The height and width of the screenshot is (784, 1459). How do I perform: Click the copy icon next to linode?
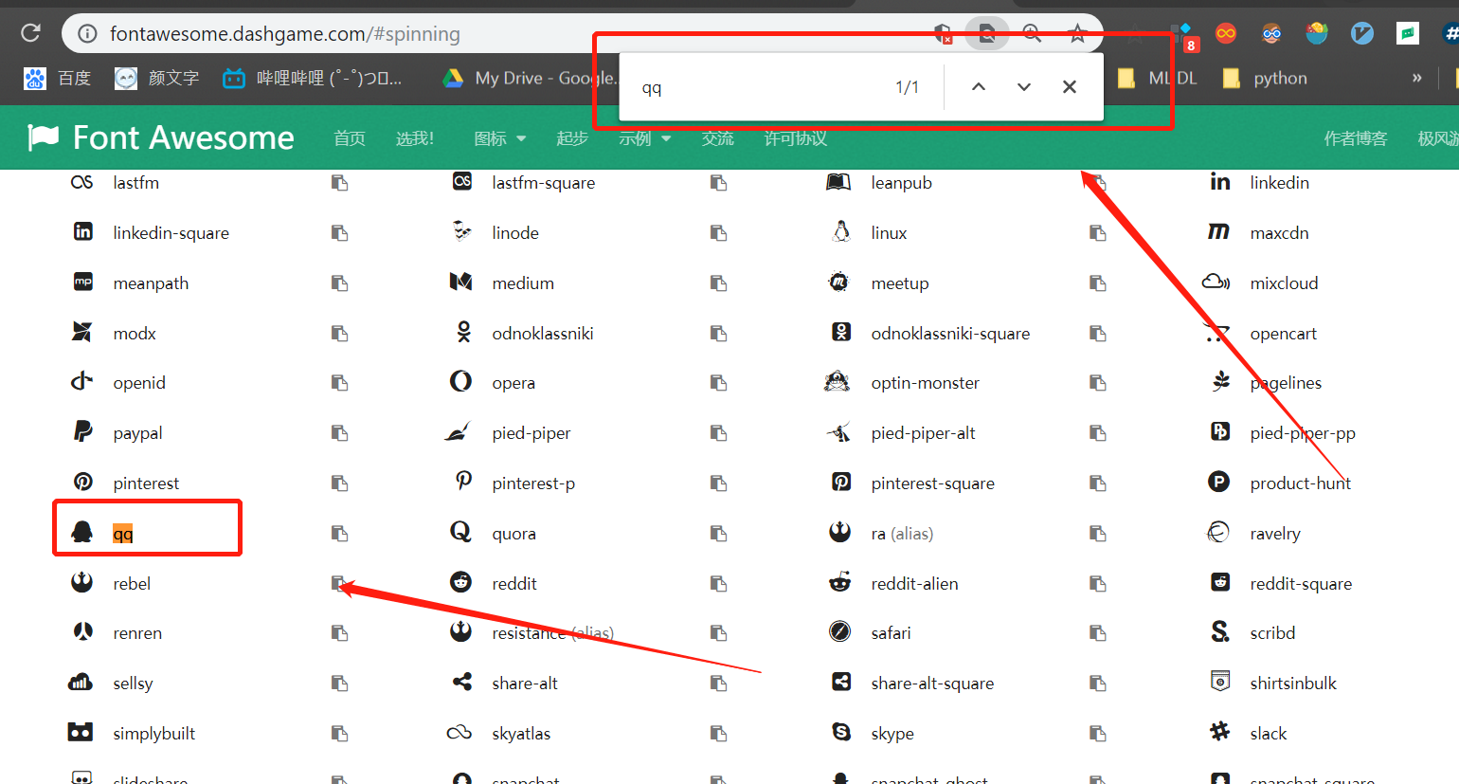pyautogui.click(x=718, y=233)
